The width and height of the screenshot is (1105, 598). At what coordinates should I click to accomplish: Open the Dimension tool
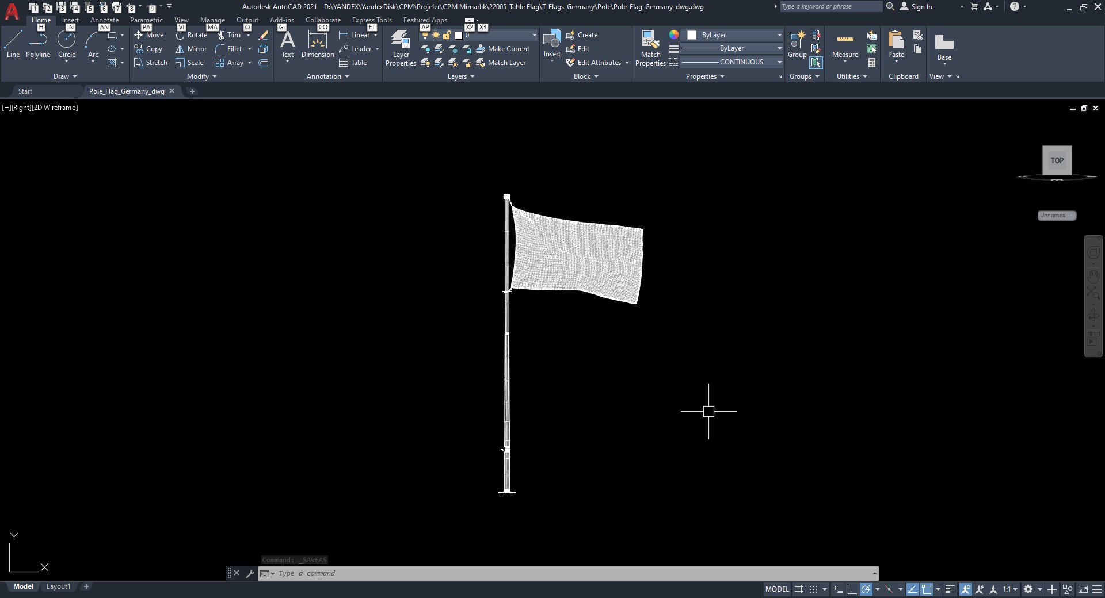pos(318,45)
